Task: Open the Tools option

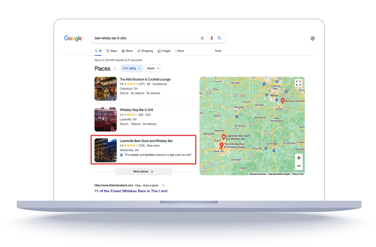Action: click(218, 51)
